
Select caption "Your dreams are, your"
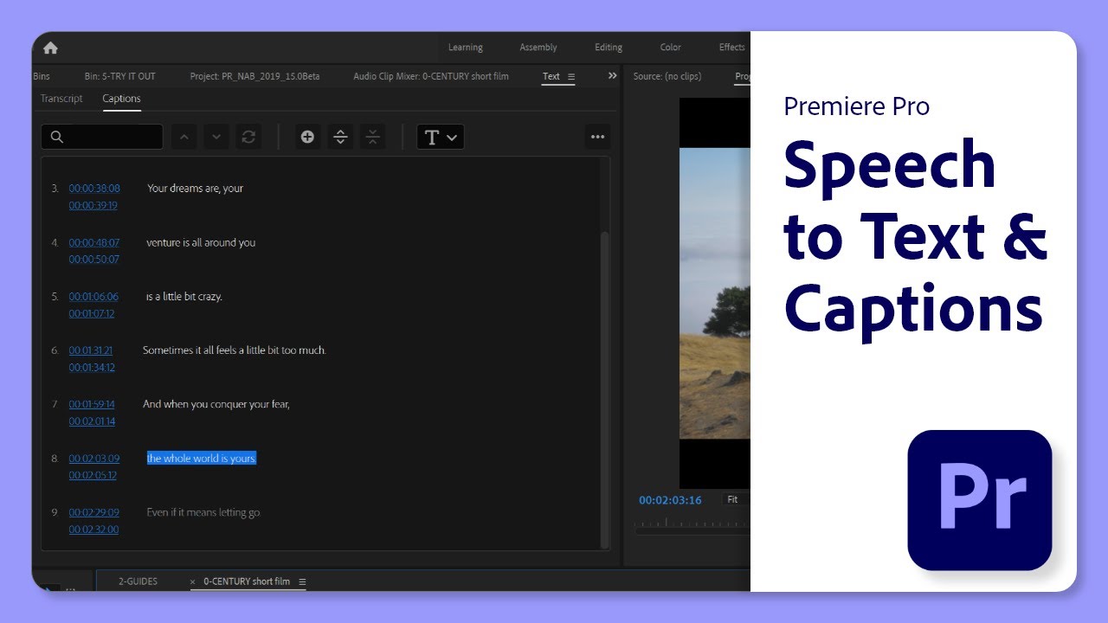[x=195, y=189]
